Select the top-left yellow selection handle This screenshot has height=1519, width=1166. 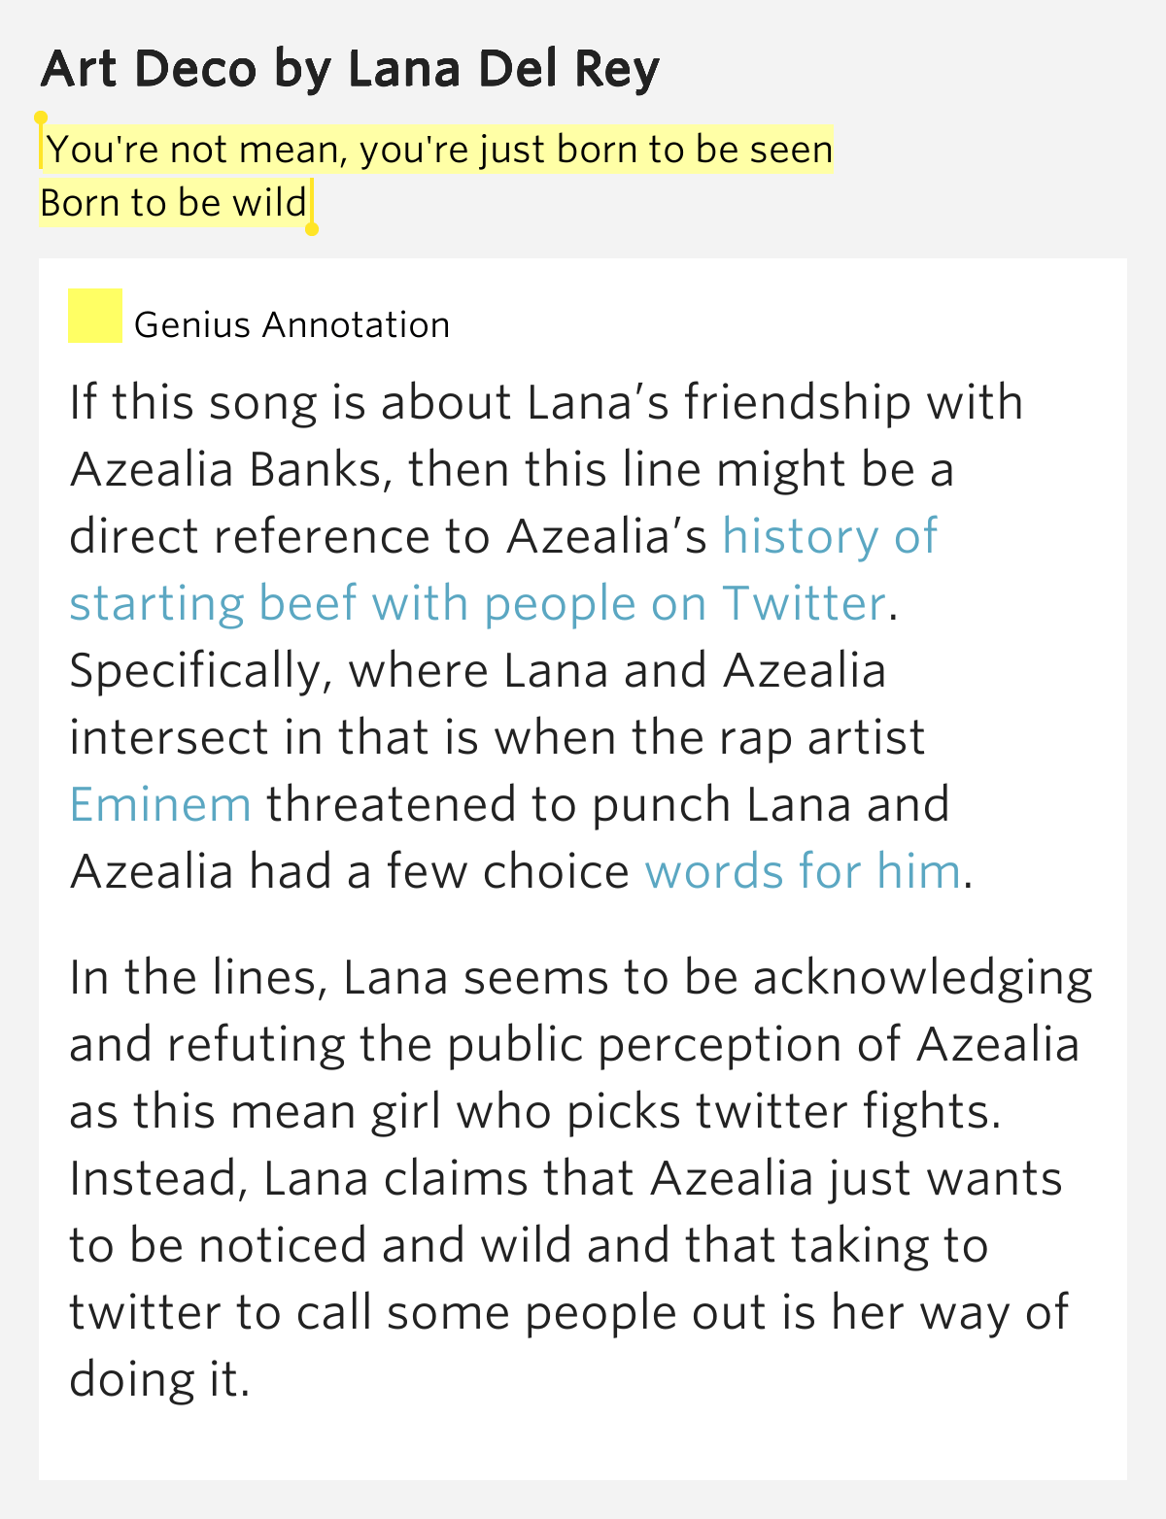[41, 118]
